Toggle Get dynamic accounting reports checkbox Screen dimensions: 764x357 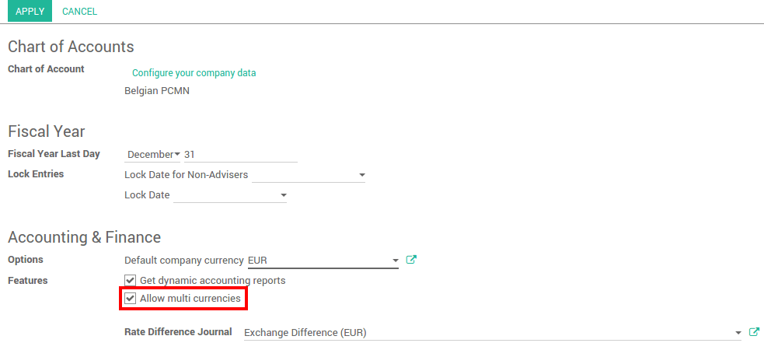tap(131, 280)
